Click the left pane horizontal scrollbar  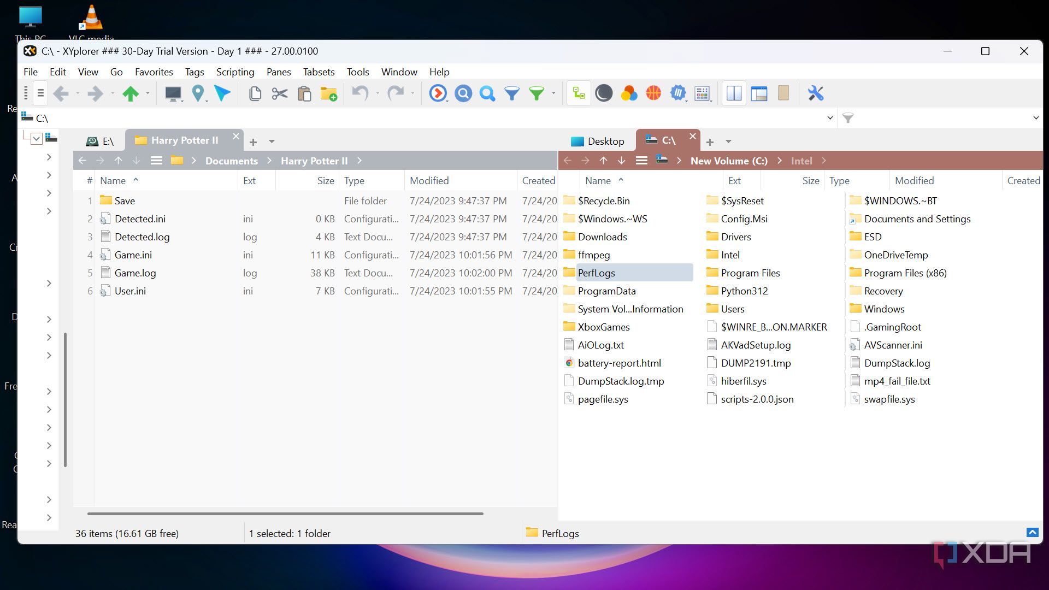coord(285,514)
